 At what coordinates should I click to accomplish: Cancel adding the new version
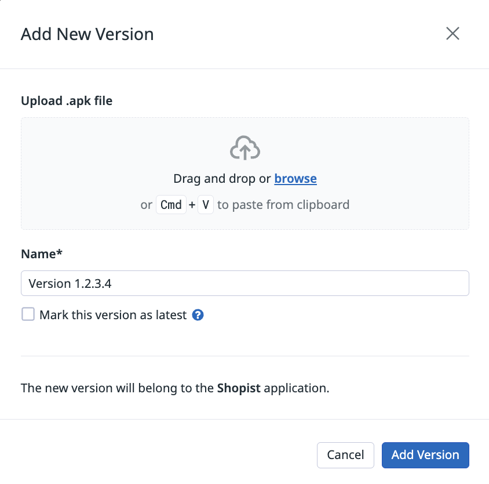coord(345,455)
